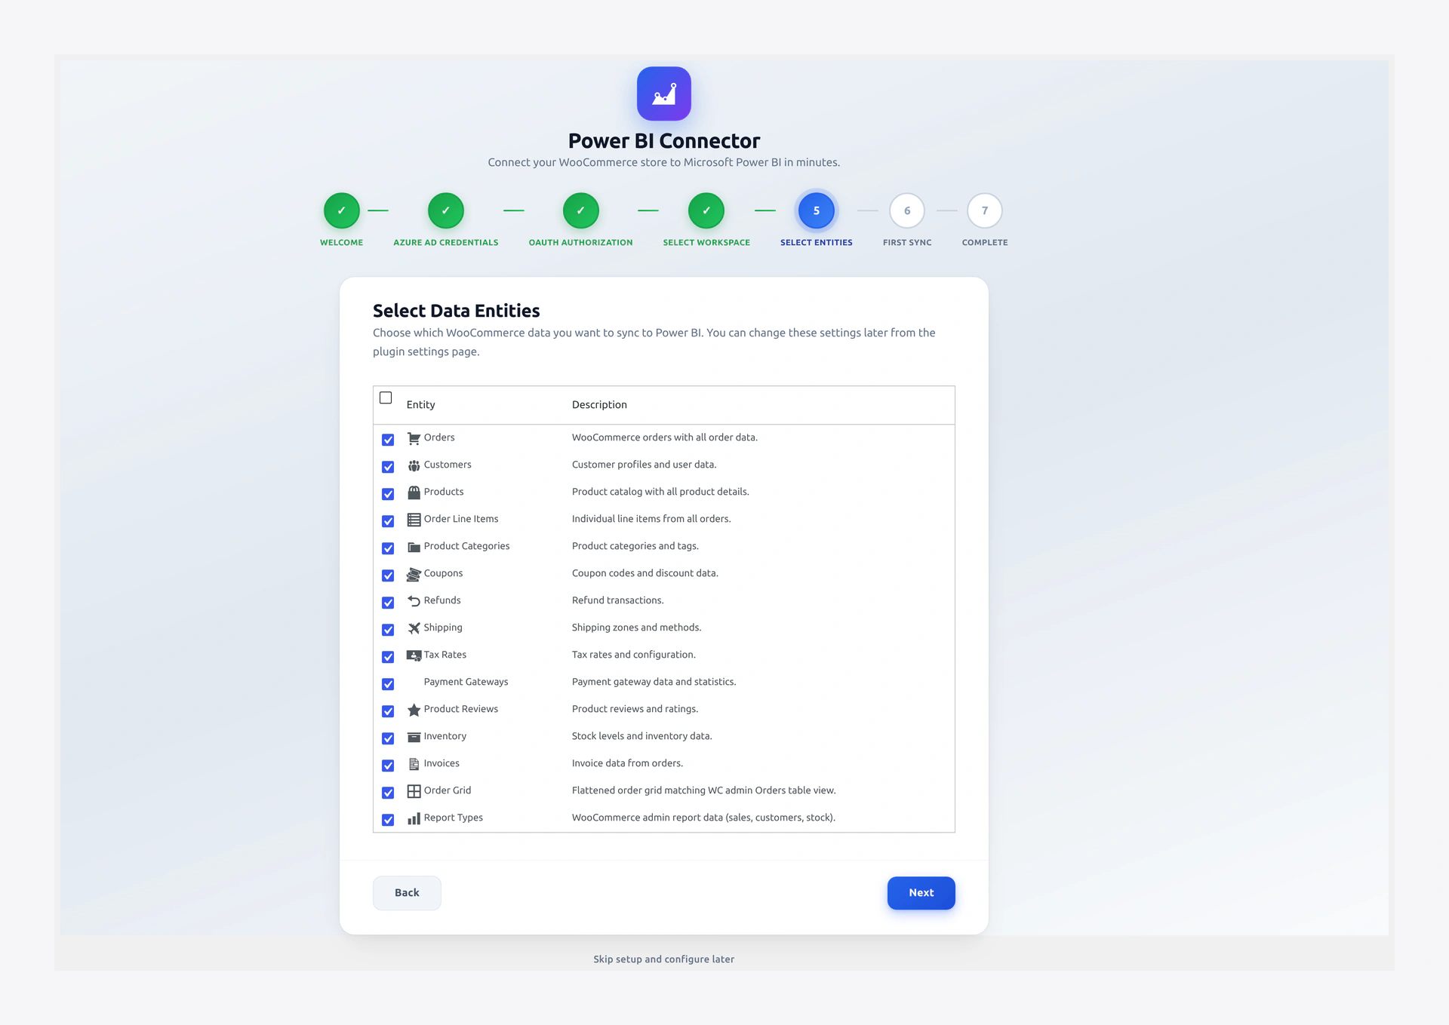Screen dimensions: 1449x1025
Task: Jump to step 7 Complete circle
Action: [x=985, y=210]
